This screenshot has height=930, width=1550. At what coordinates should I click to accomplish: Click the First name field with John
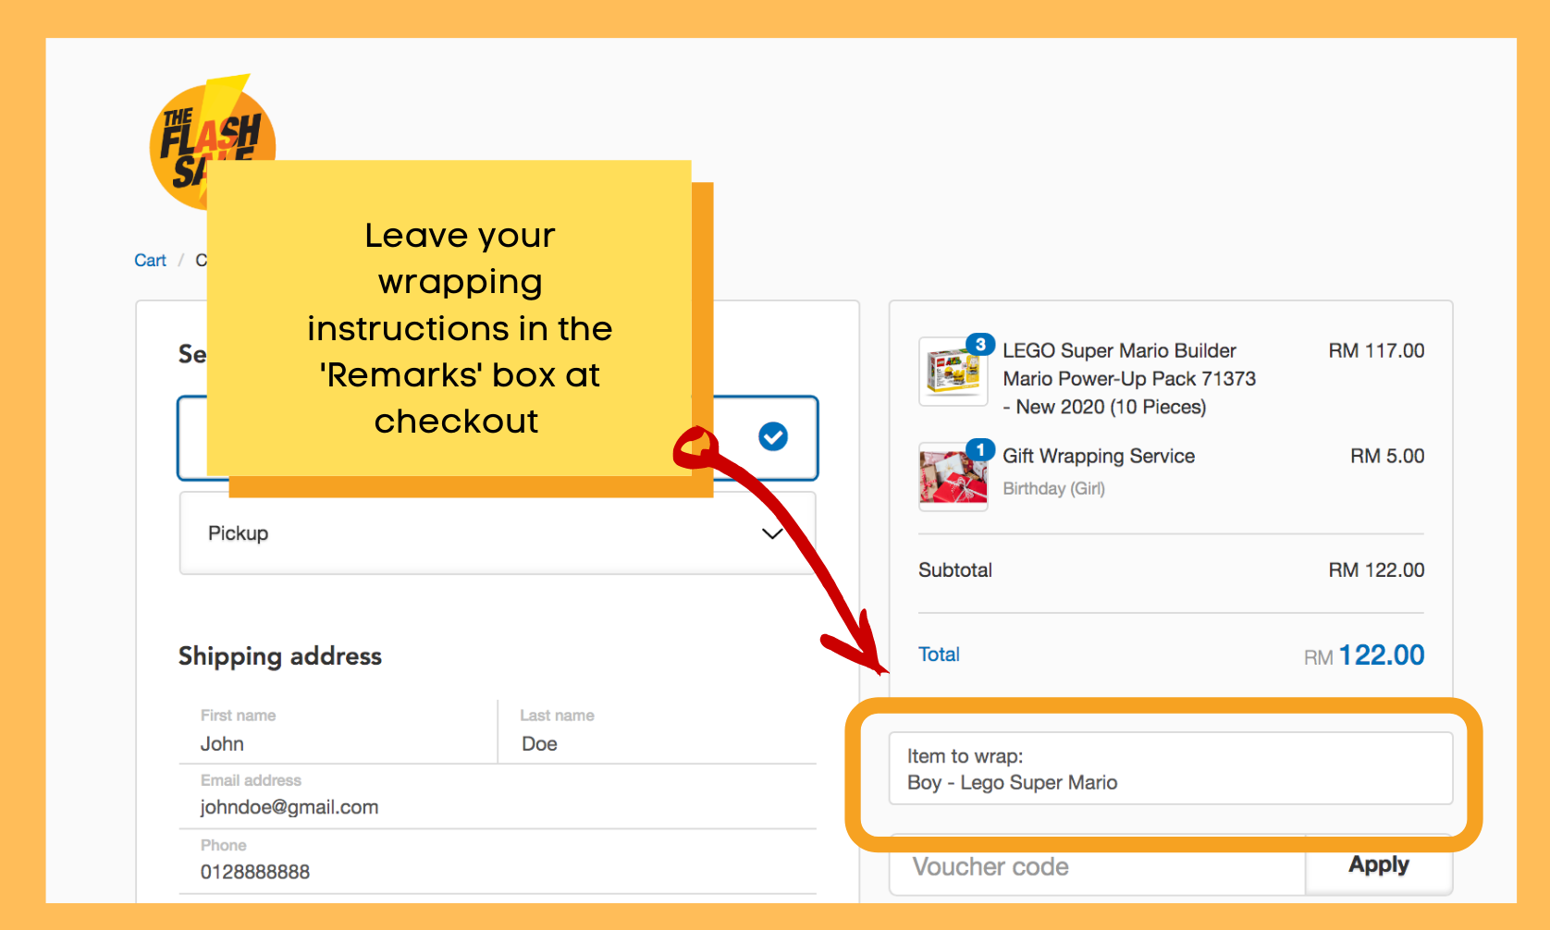coord(338,731)
